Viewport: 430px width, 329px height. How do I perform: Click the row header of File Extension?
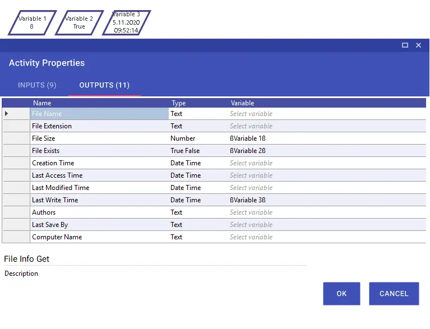point(16,126)
